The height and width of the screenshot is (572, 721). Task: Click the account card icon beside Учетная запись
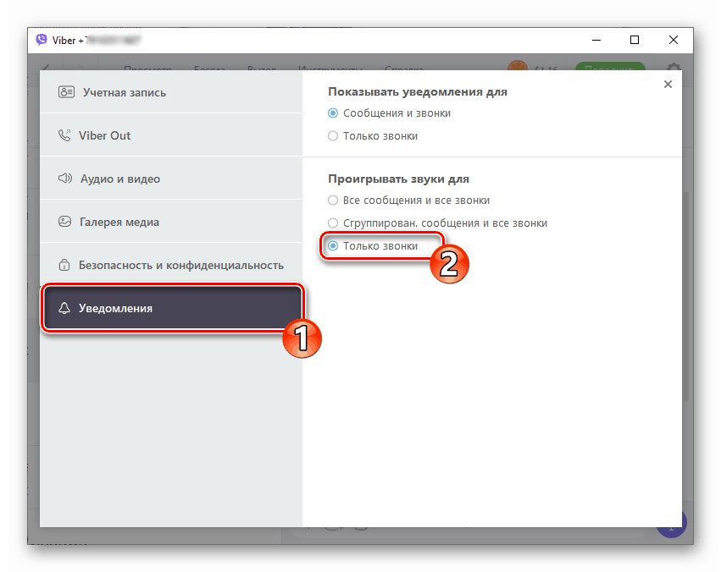[66, 92]
